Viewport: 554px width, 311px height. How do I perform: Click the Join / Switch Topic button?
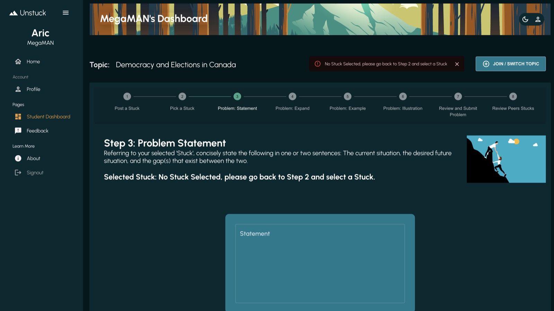point(511,64)
